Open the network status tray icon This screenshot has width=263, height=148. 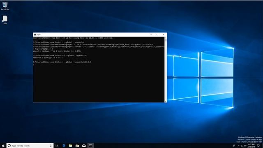242,146
